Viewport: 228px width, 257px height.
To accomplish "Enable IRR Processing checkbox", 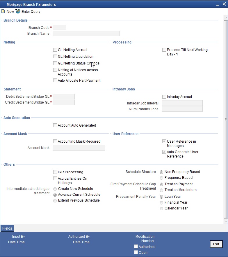I will [55, 172].
